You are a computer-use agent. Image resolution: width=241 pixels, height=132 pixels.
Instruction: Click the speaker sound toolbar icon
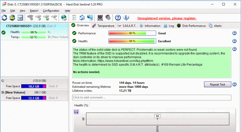point(108,18)
